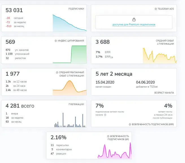Click the blue subscribers decline chart
185x163 pixels.
coord(69,23)
